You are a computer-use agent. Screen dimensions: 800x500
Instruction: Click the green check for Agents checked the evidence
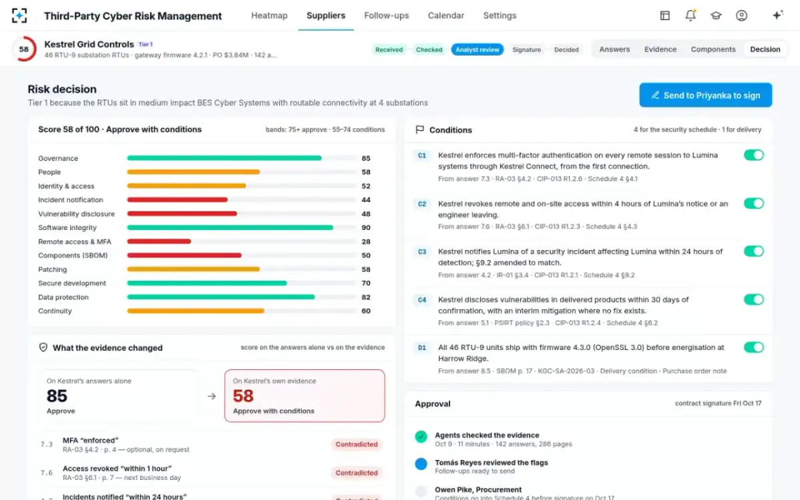tap(421, 437)
